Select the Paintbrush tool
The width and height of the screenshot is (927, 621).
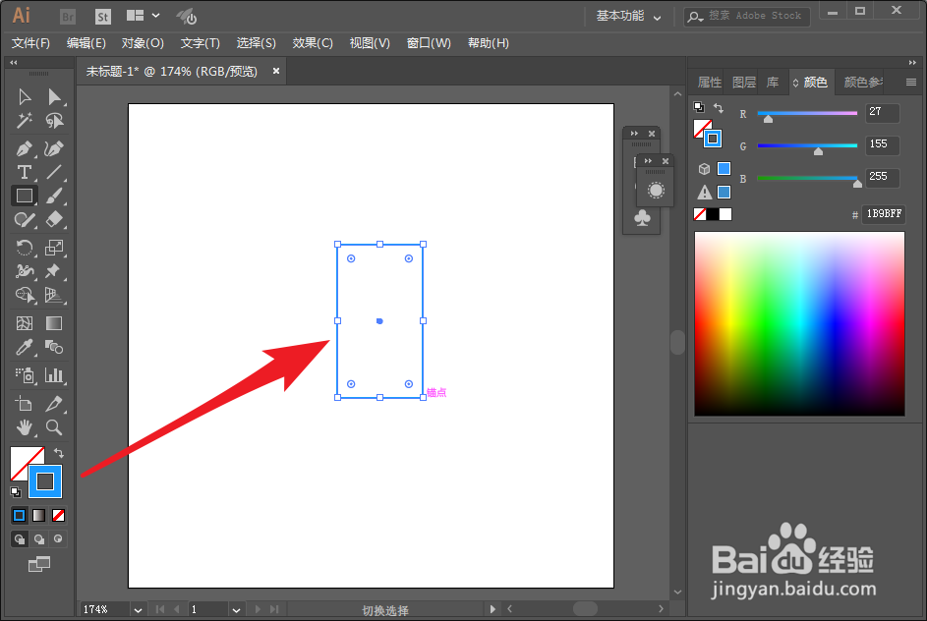click(54, 196)
